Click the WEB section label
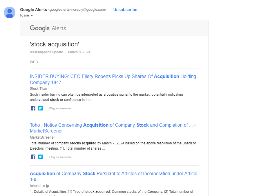261x196 pixels. pyautogui.click(x=34, y=62)
